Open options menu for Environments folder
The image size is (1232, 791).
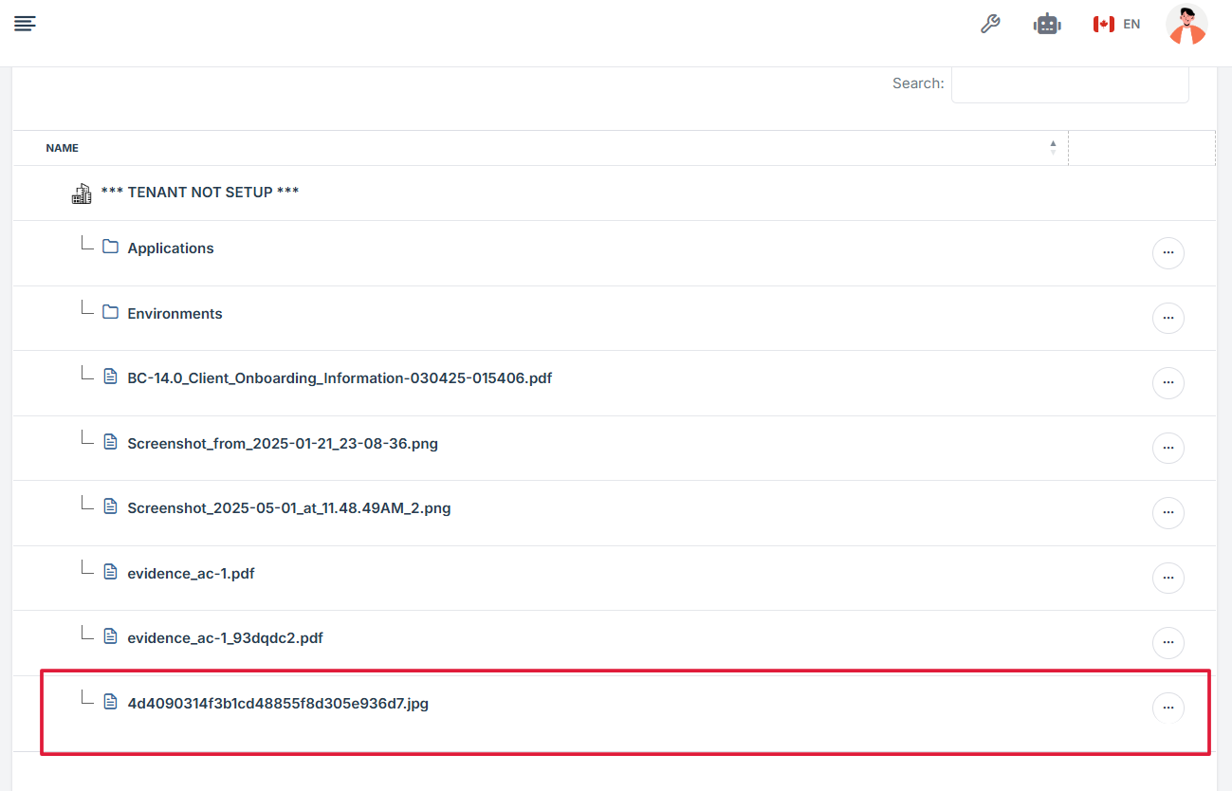[x=1168, y=318]
